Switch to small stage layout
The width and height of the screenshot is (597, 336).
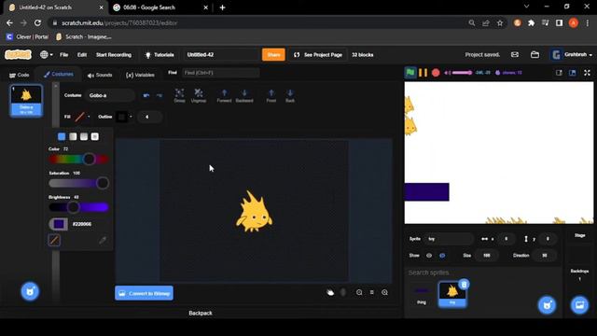click(559, 73)
